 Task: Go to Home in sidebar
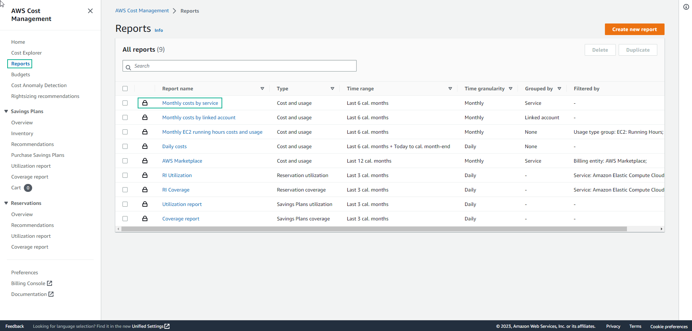[x=18, y=42]
